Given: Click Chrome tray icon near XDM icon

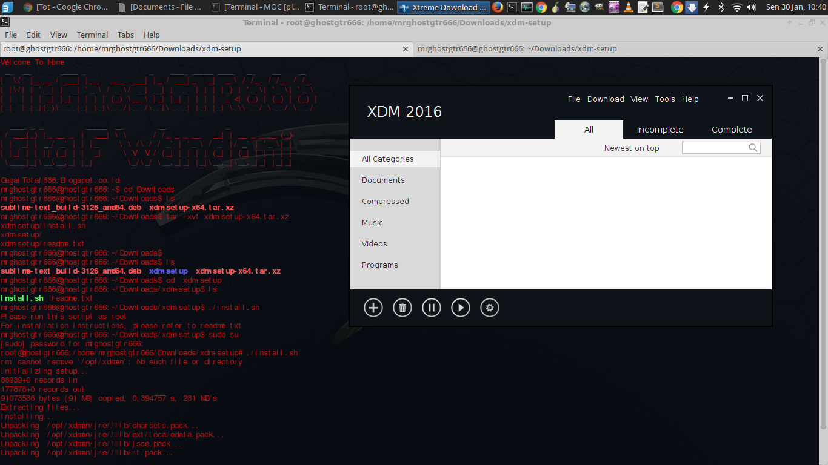Looking at the screenshot, I should coord(677,7).
